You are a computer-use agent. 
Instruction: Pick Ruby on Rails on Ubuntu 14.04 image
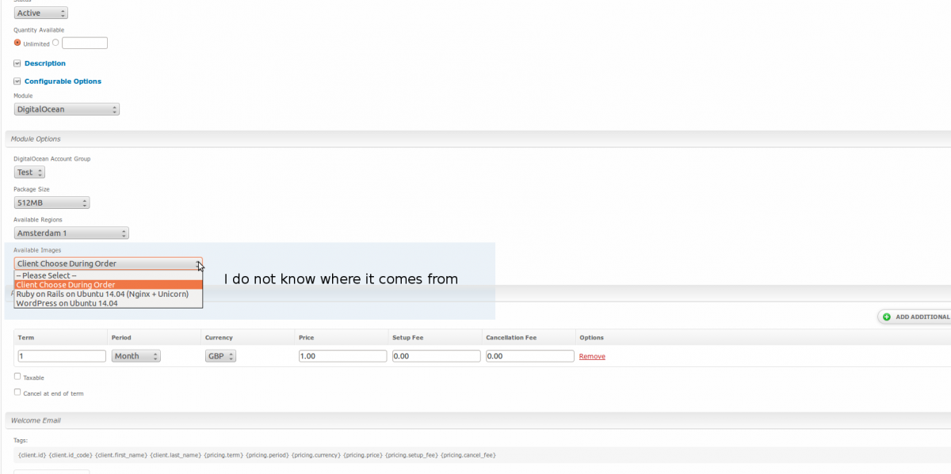tap(108, 294)
